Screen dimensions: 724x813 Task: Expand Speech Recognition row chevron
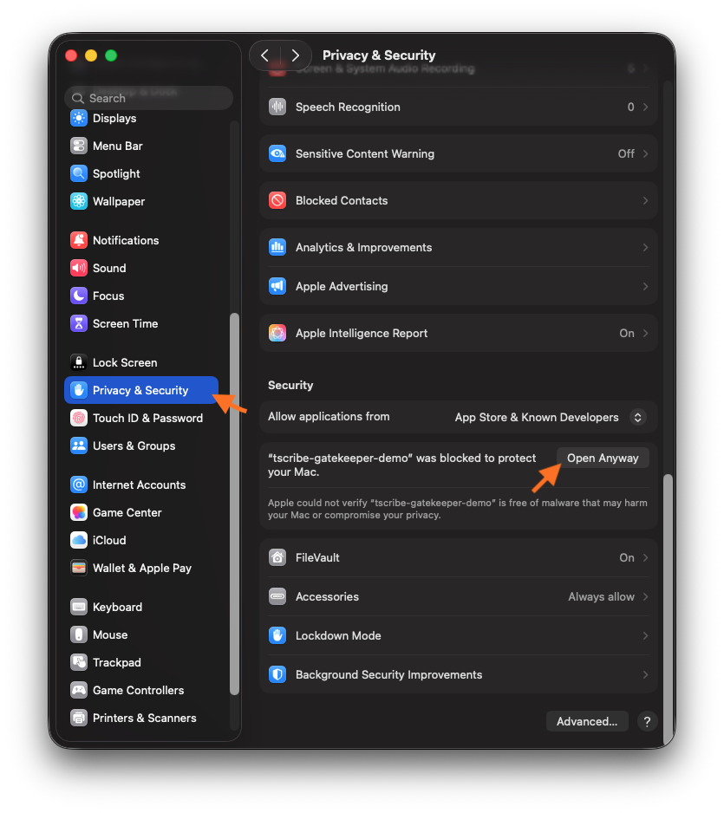(x=645, y=107)
